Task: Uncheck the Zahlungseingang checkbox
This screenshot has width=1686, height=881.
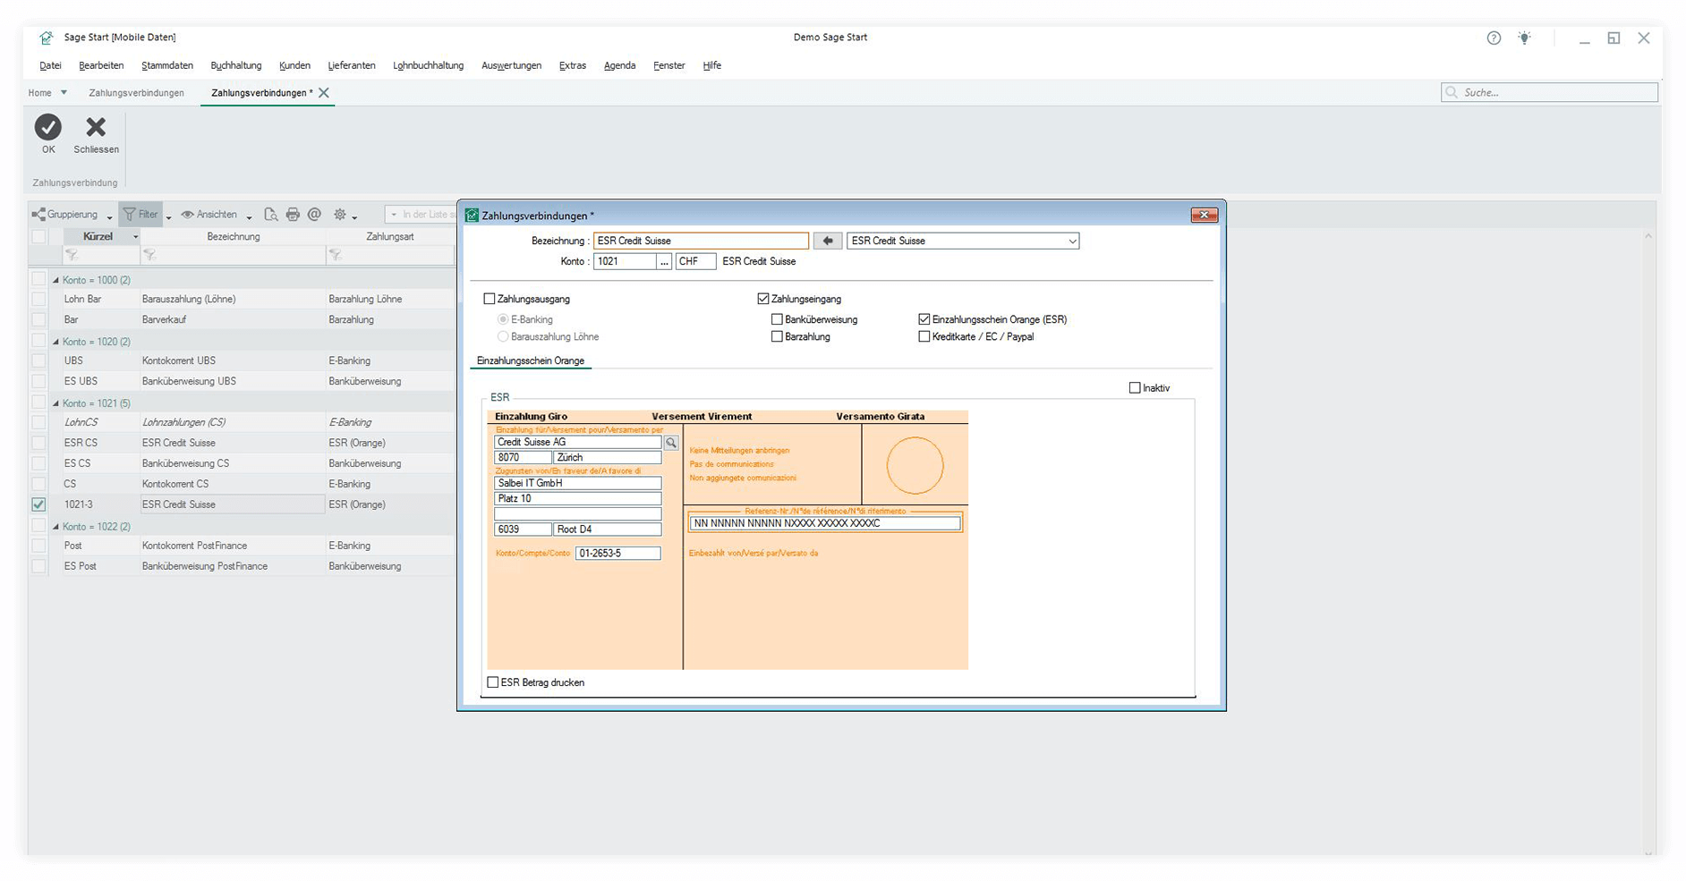Action: click(x=763, y=299)
